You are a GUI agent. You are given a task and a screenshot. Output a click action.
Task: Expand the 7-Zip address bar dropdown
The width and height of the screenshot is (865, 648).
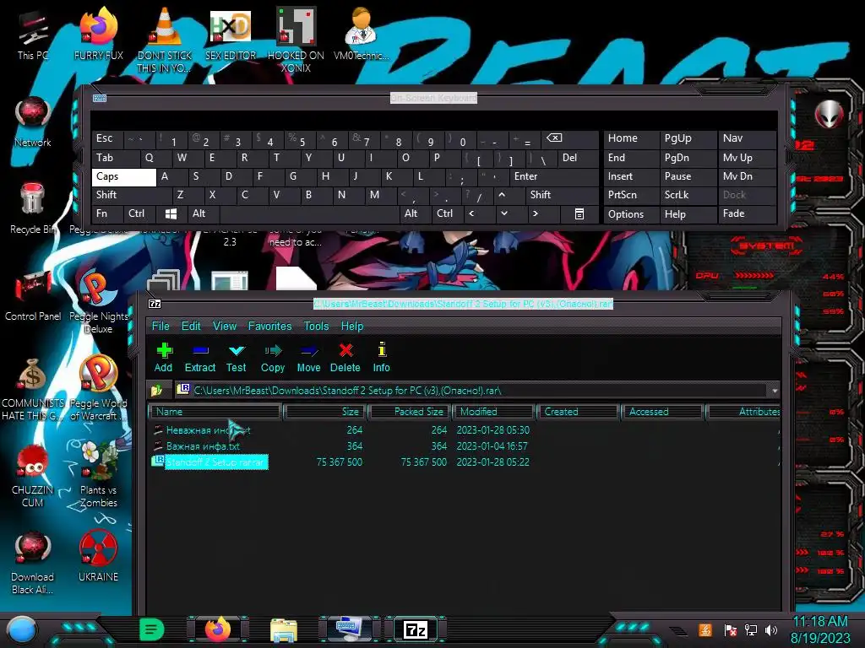pos(775,391)
